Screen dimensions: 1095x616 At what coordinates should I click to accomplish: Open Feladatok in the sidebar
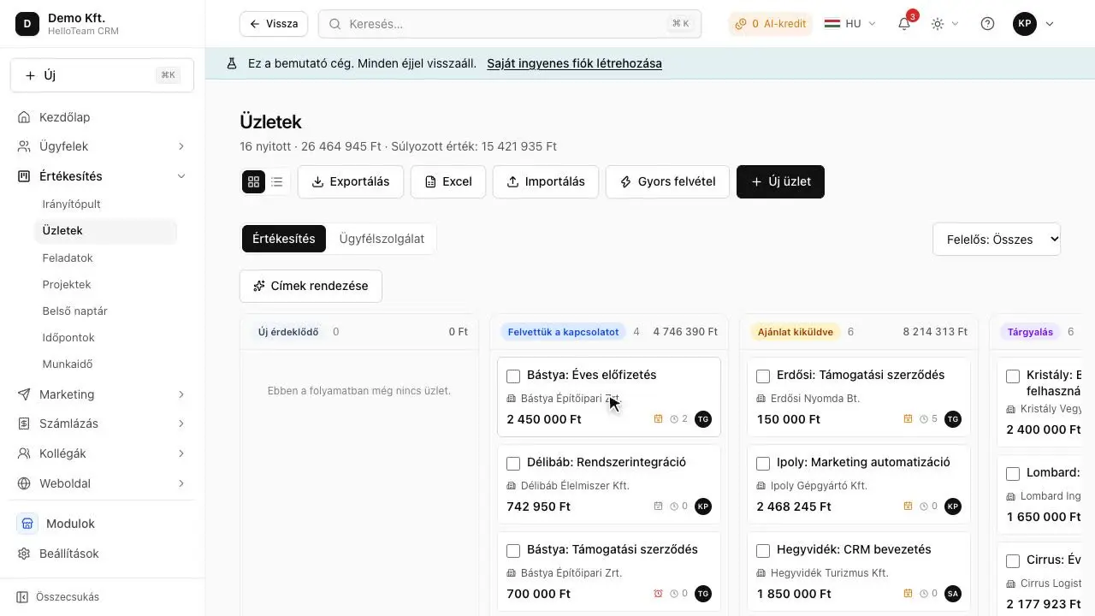[x=105, y=258]
